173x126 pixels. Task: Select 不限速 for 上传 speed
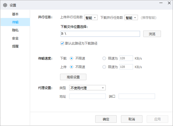coord(72,67)
